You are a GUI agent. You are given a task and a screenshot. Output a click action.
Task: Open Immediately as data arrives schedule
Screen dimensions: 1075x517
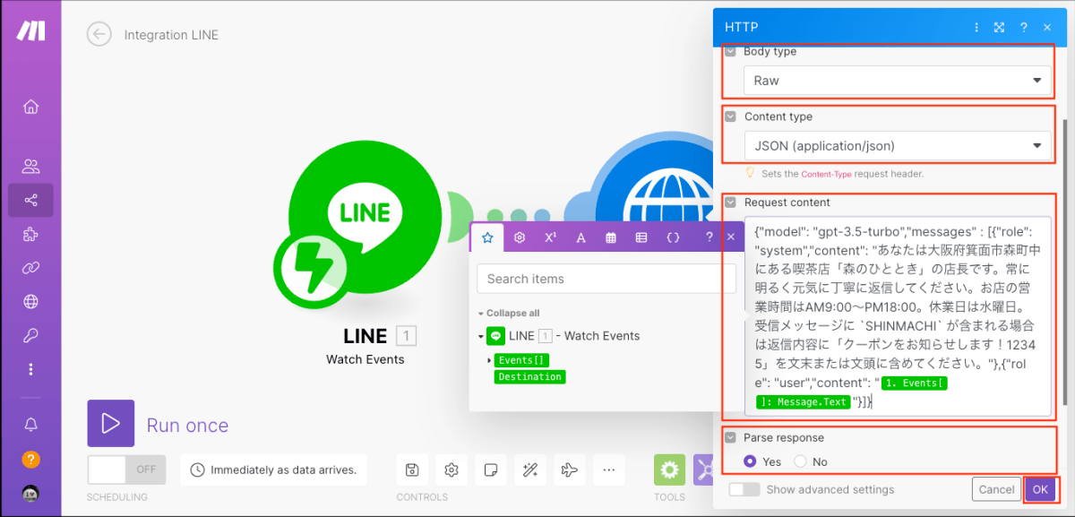pos(273,470)
